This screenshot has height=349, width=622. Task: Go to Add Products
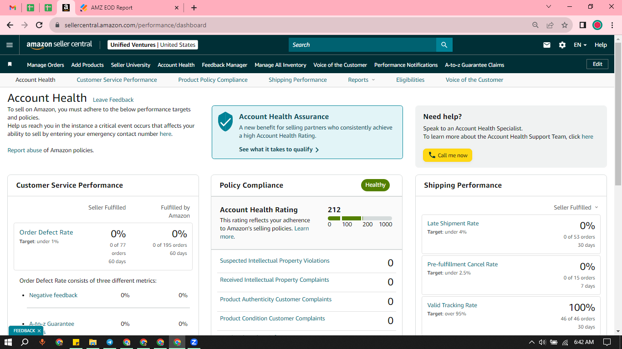87,65
